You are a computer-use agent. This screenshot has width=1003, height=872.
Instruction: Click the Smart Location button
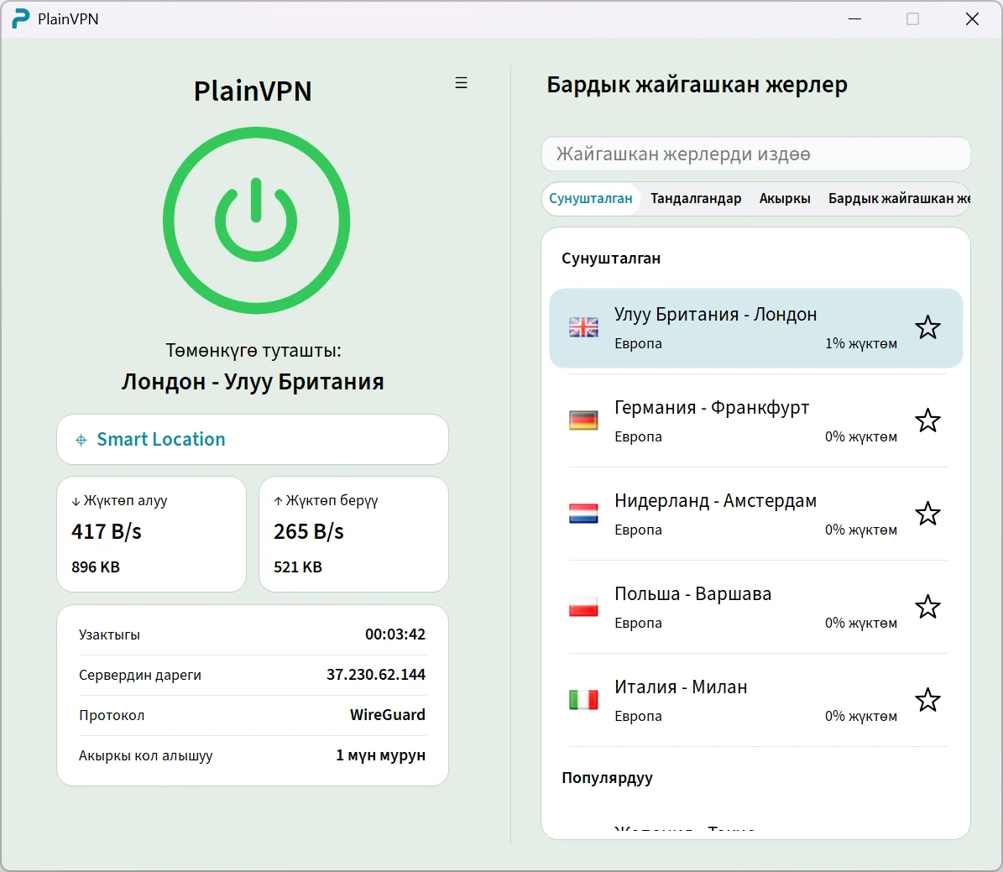click(253, 440)
